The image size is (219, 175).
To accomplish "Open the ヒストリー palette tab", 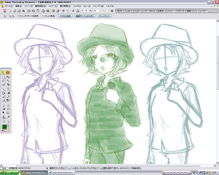I will tap(170, 11).
